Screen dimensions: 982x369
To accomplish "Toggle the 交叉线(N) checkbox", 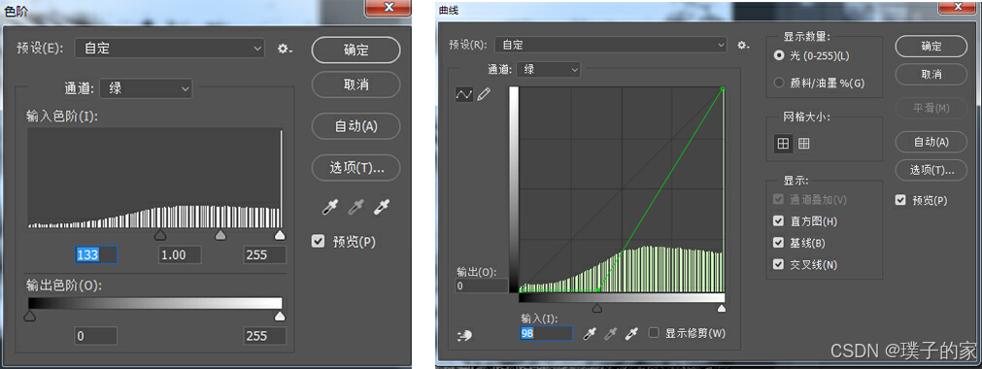I will pyautogui.click(x=778, y=264).
